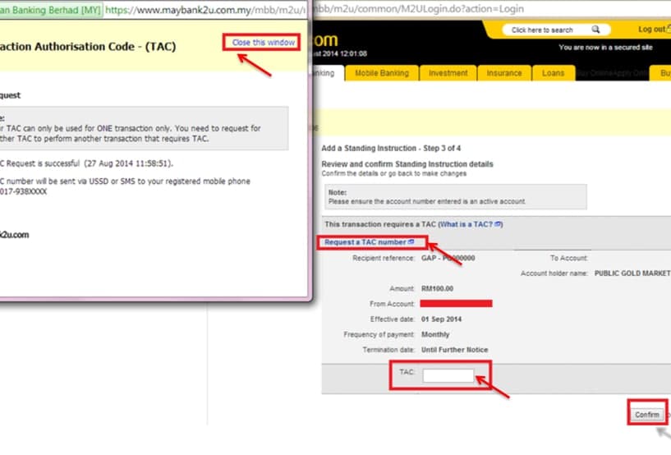671x455 pixels.
Task: Click the green Banking Berhad [MY] certificate badge
Action: click(50, 10)
